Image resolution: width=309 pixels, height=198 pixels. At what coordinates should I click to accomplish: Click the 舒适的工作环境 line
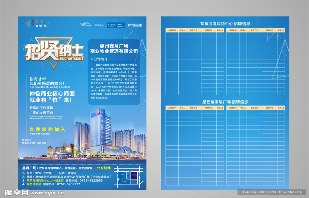(x=41, y=108)
